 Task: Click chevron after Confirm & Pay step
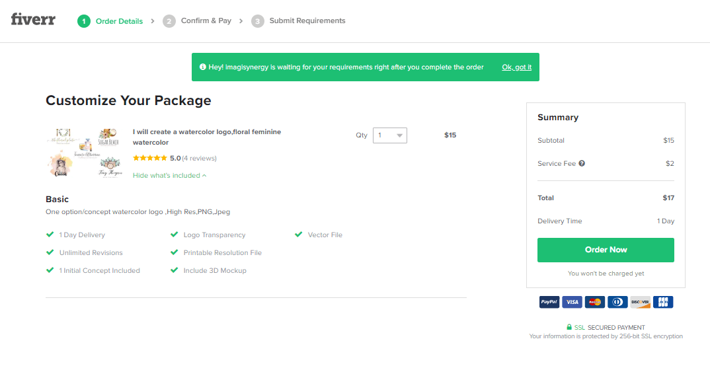pos(241,20)
